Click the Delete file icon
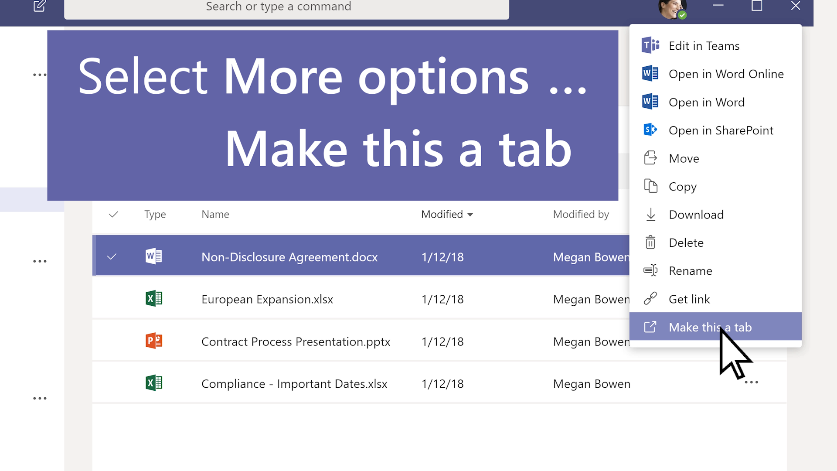This screenshot has height=471, width=837. [650, 242]
